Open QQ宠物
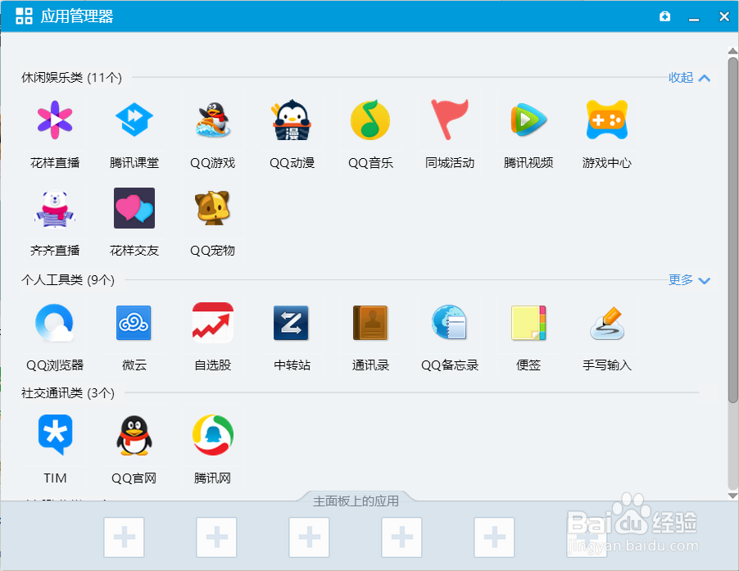 tap(213, 208)
